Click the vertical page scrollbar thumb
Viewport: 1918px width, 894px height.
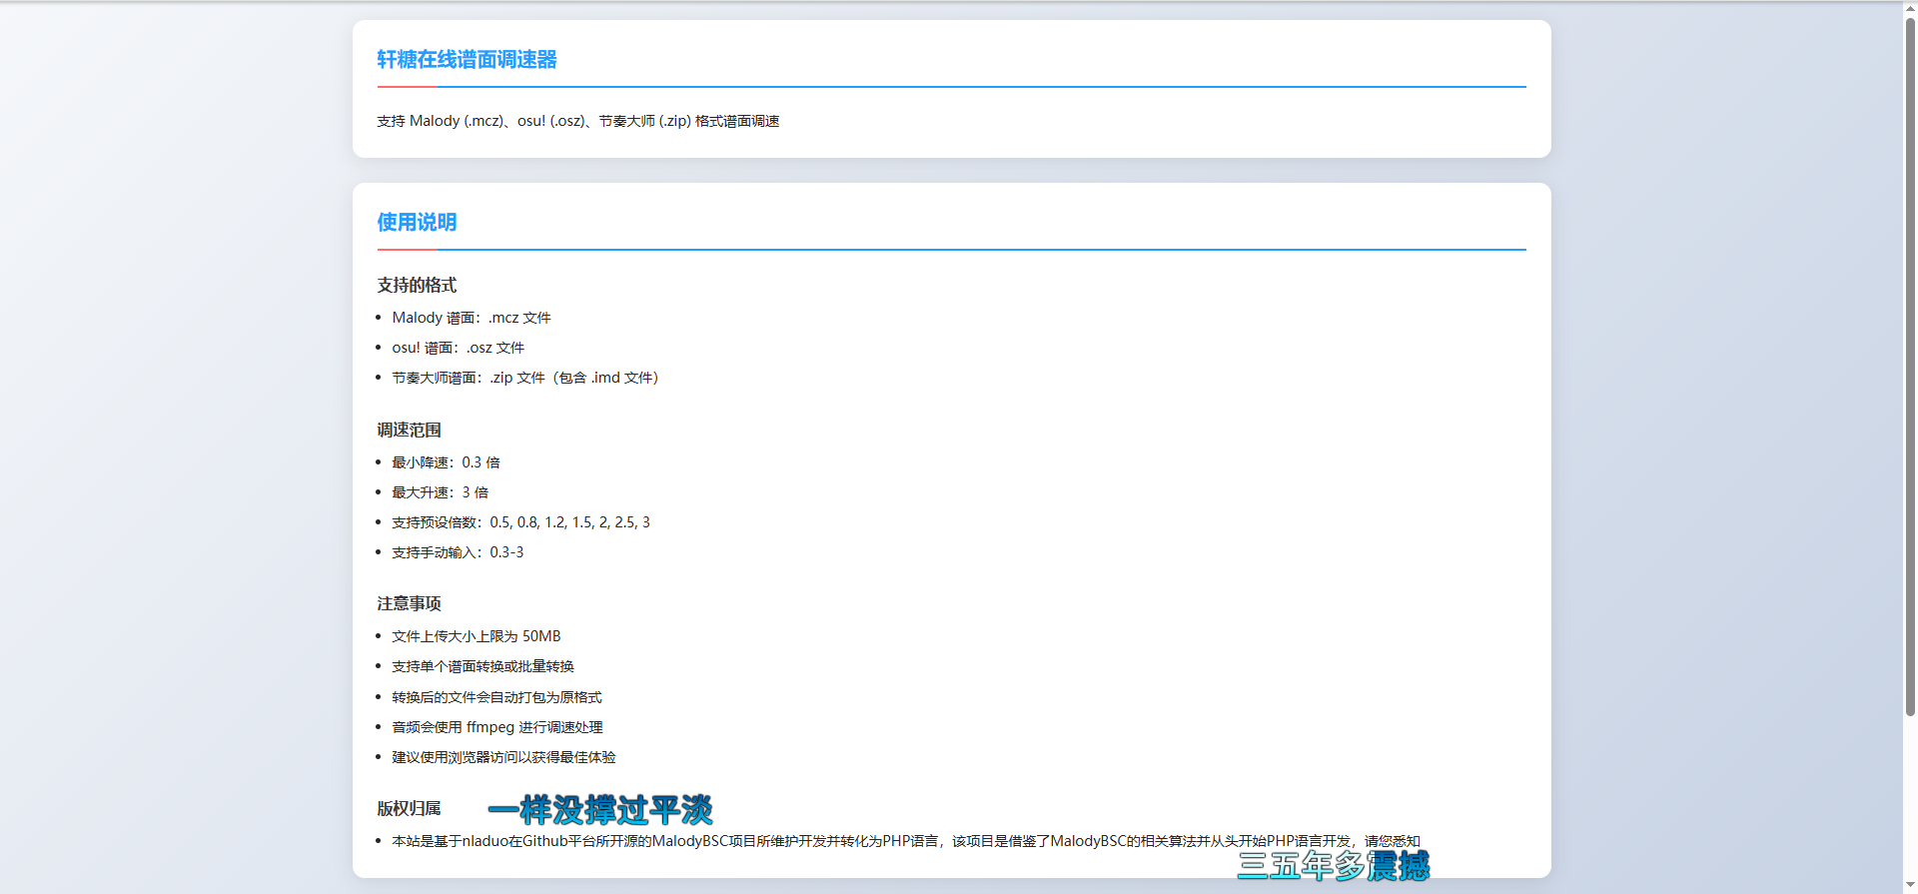point(1910,365)
